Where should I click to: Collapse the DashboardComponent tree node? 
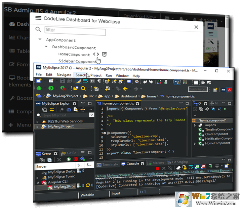46,46
